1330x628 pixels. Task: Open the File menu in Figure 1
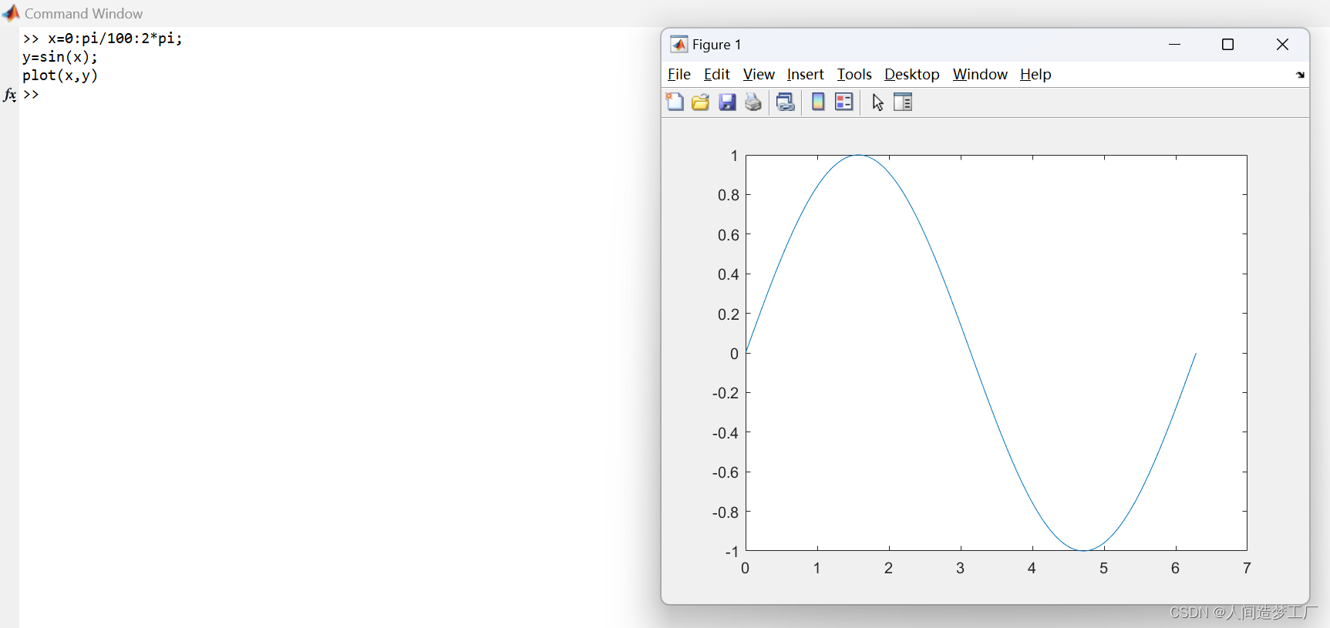click(679, 75)
